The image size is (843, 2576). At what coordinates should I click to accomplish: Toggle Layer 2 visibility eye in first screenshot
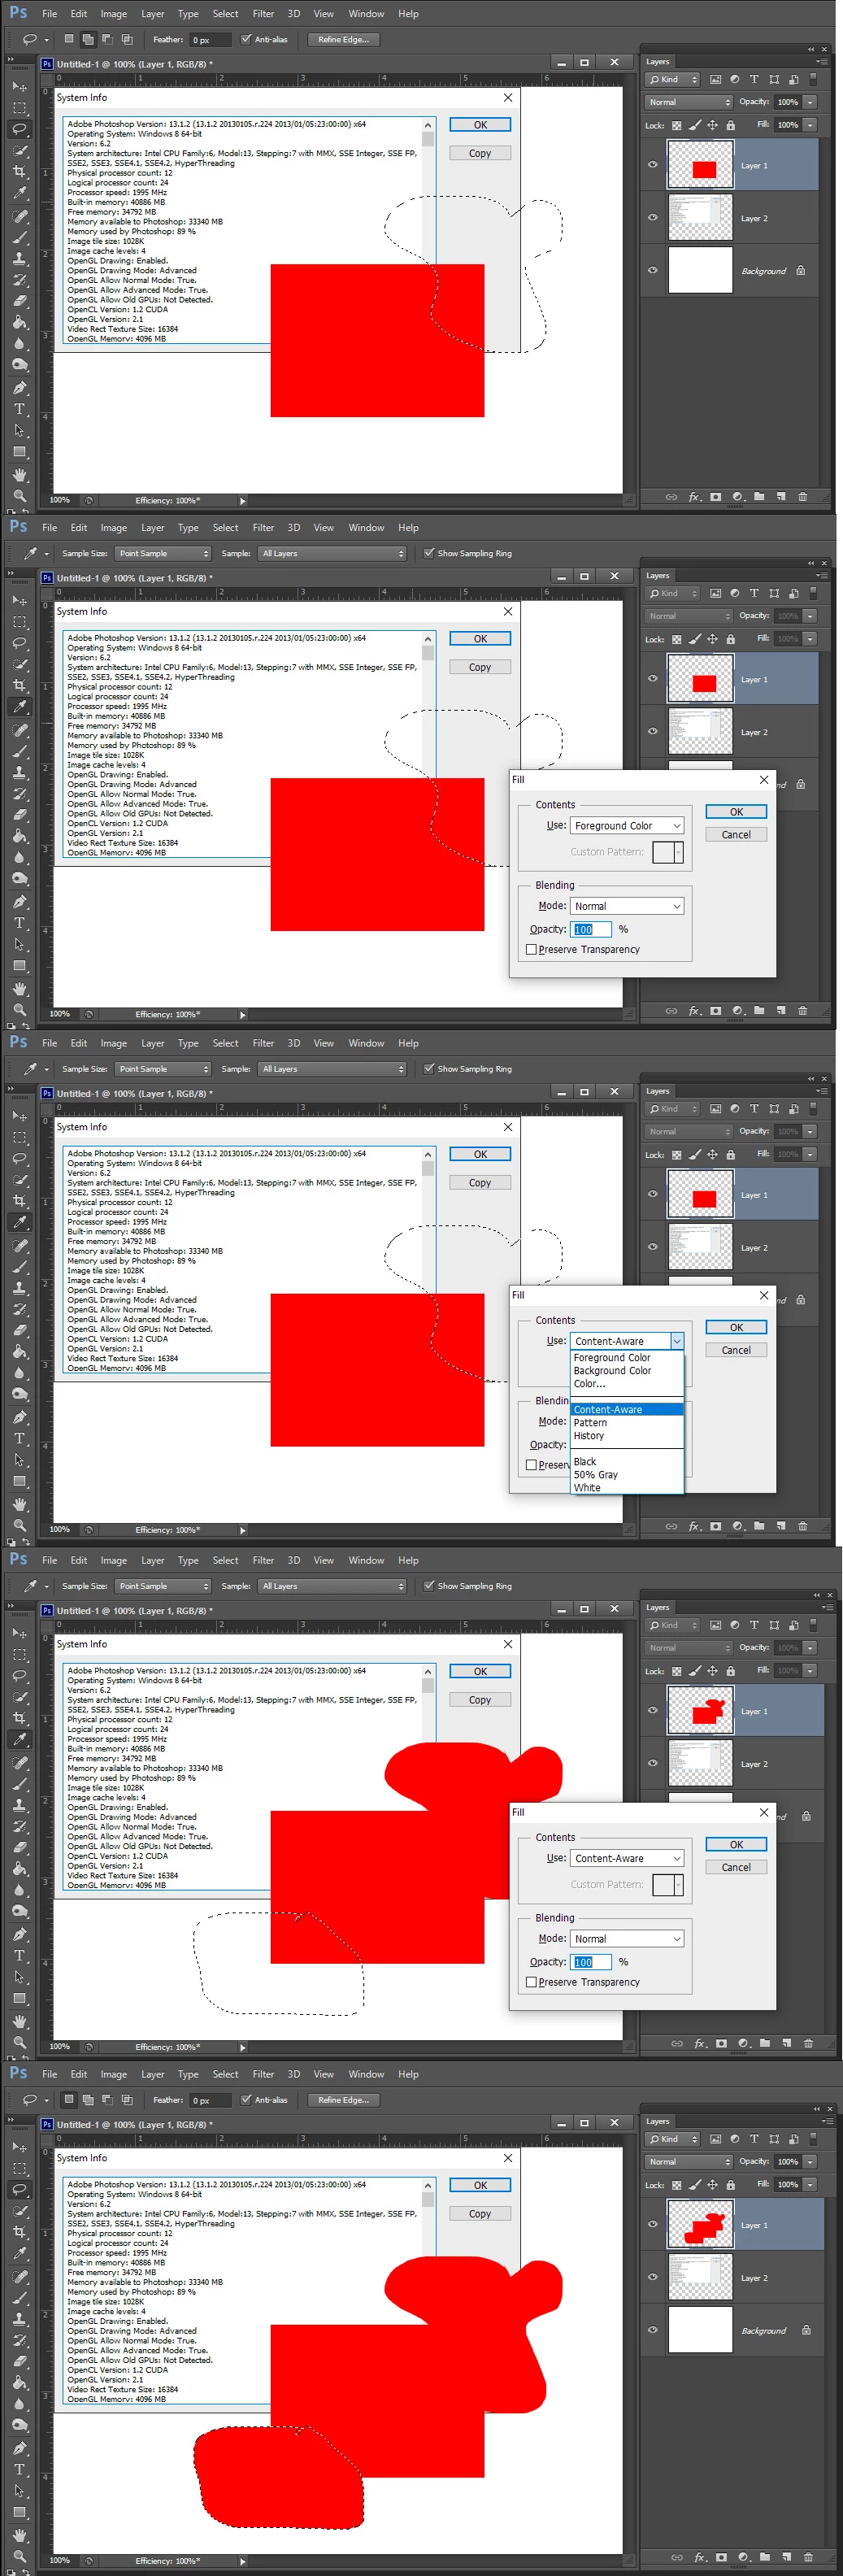point(653,217)
